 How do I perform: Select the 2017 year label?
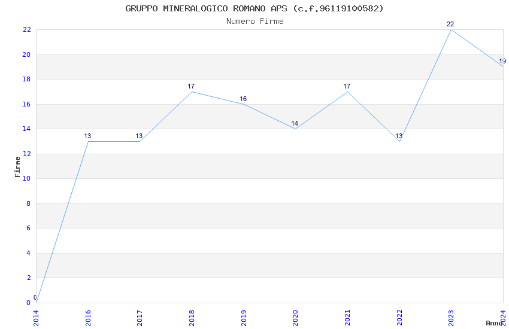pyautogui.click(x=140, y=318)
